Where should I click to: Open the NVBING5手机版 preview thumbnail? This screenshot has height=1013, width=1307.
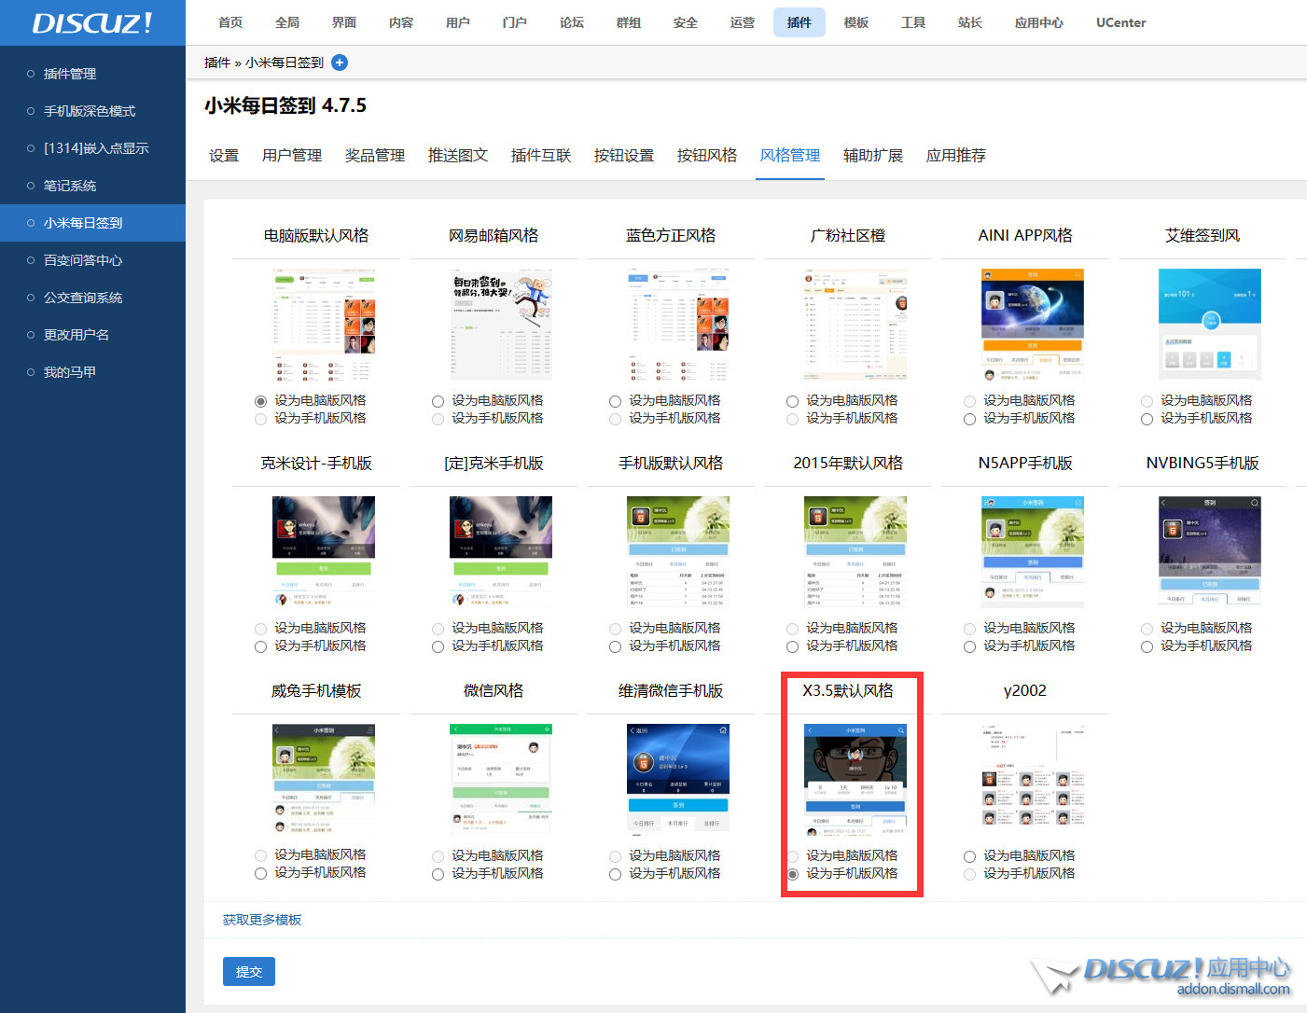tap(1210, 552)
